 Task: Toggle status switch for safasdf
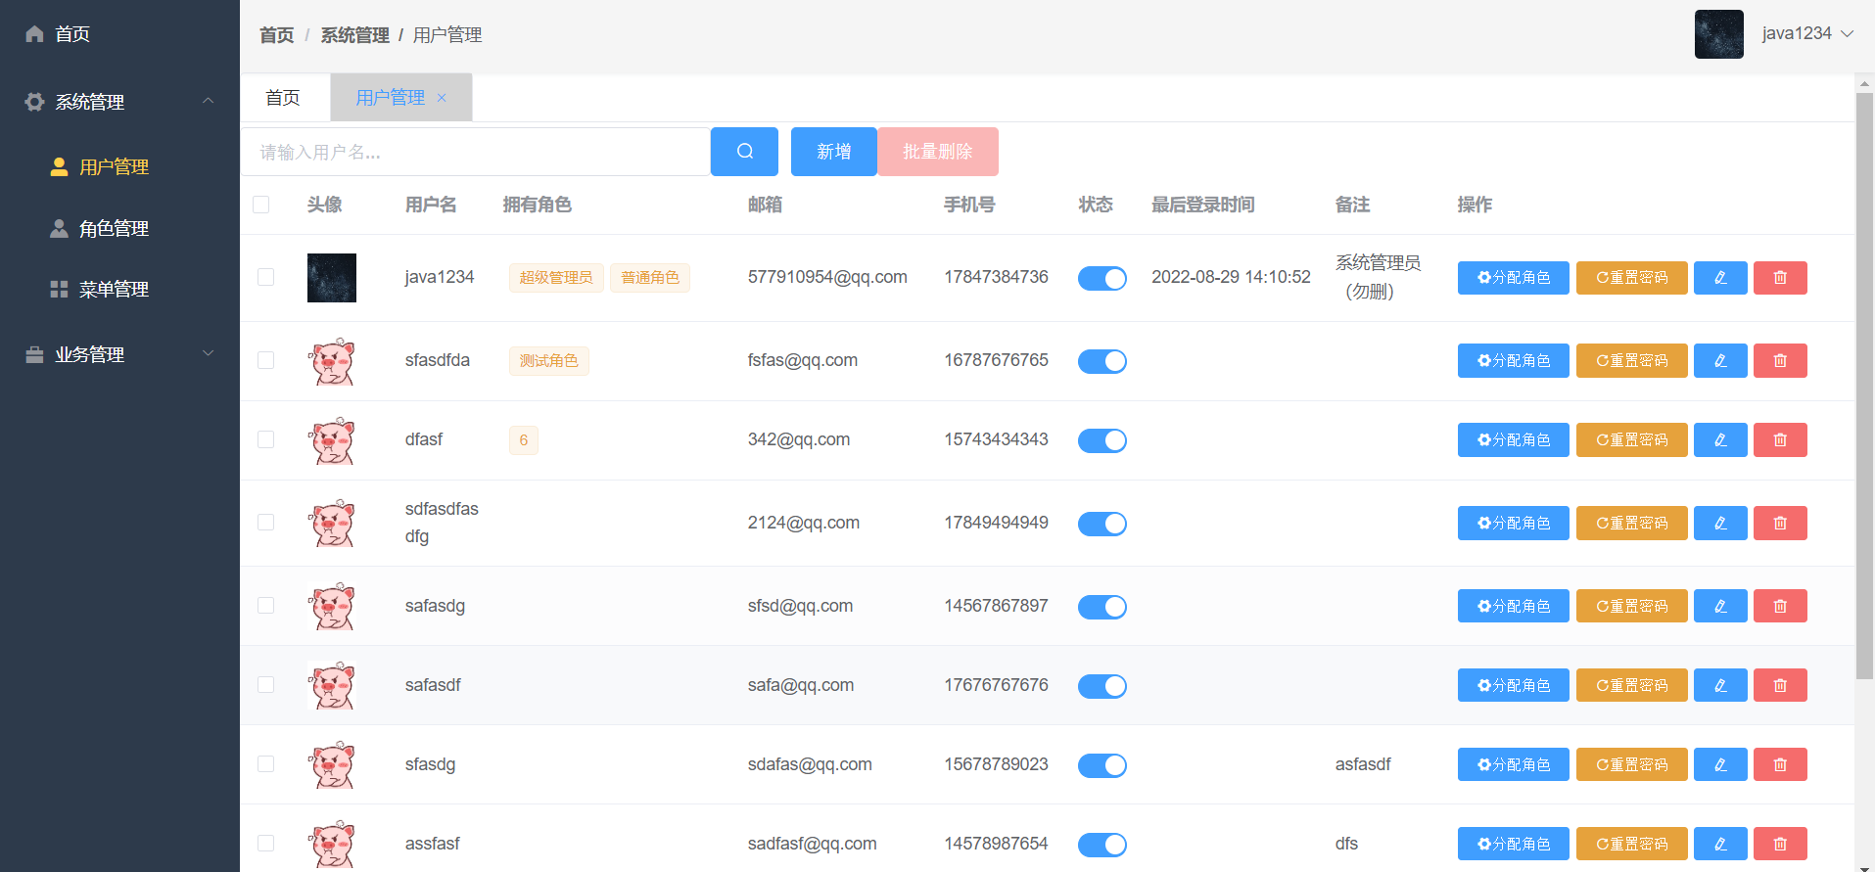[1102, 686]
